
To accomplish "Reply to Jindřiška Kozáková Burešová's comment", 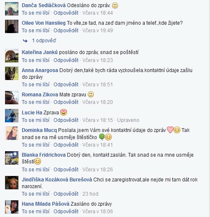I will [x=66, y=194].
